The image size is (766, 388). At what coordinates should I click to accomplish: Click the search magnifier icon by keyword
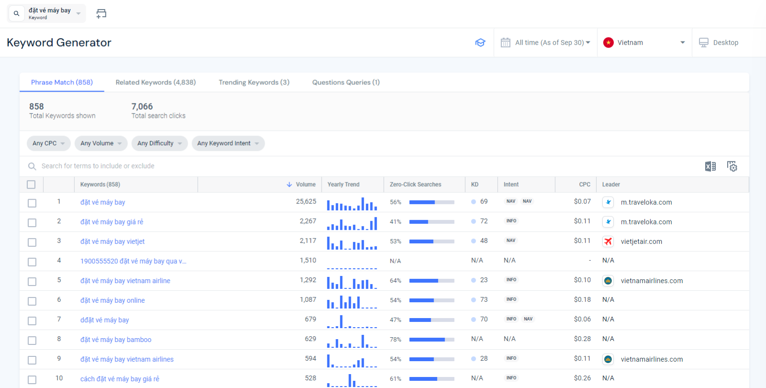[x=16, y=13]
